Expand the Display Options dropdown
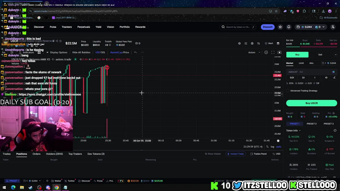Screen dimensions: 340x191 (x=57, y=53)
